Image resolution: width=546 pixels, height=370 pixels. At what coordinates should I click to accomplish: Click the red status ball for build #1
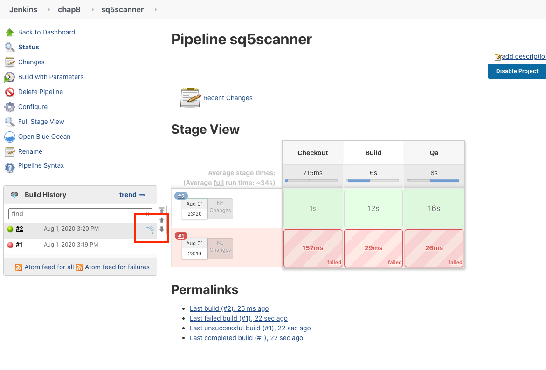coord(10,245)
